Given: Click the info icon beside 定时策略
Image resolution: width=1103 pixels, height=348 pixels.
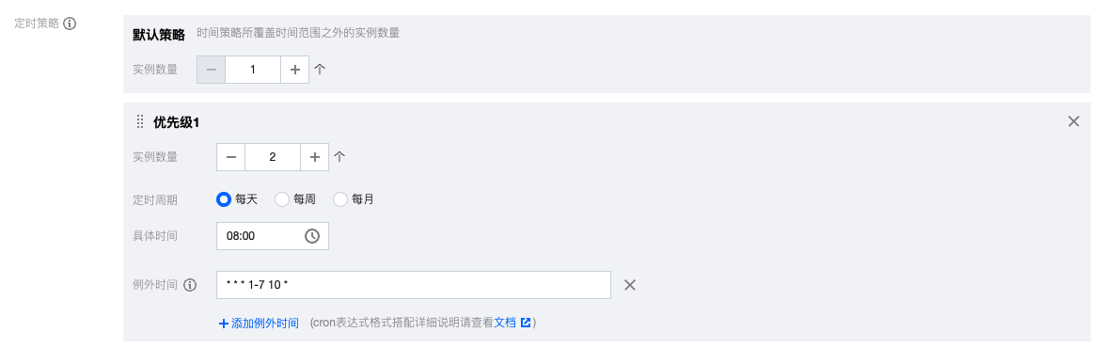Looking at the screenshot, I should pos(69,24).
